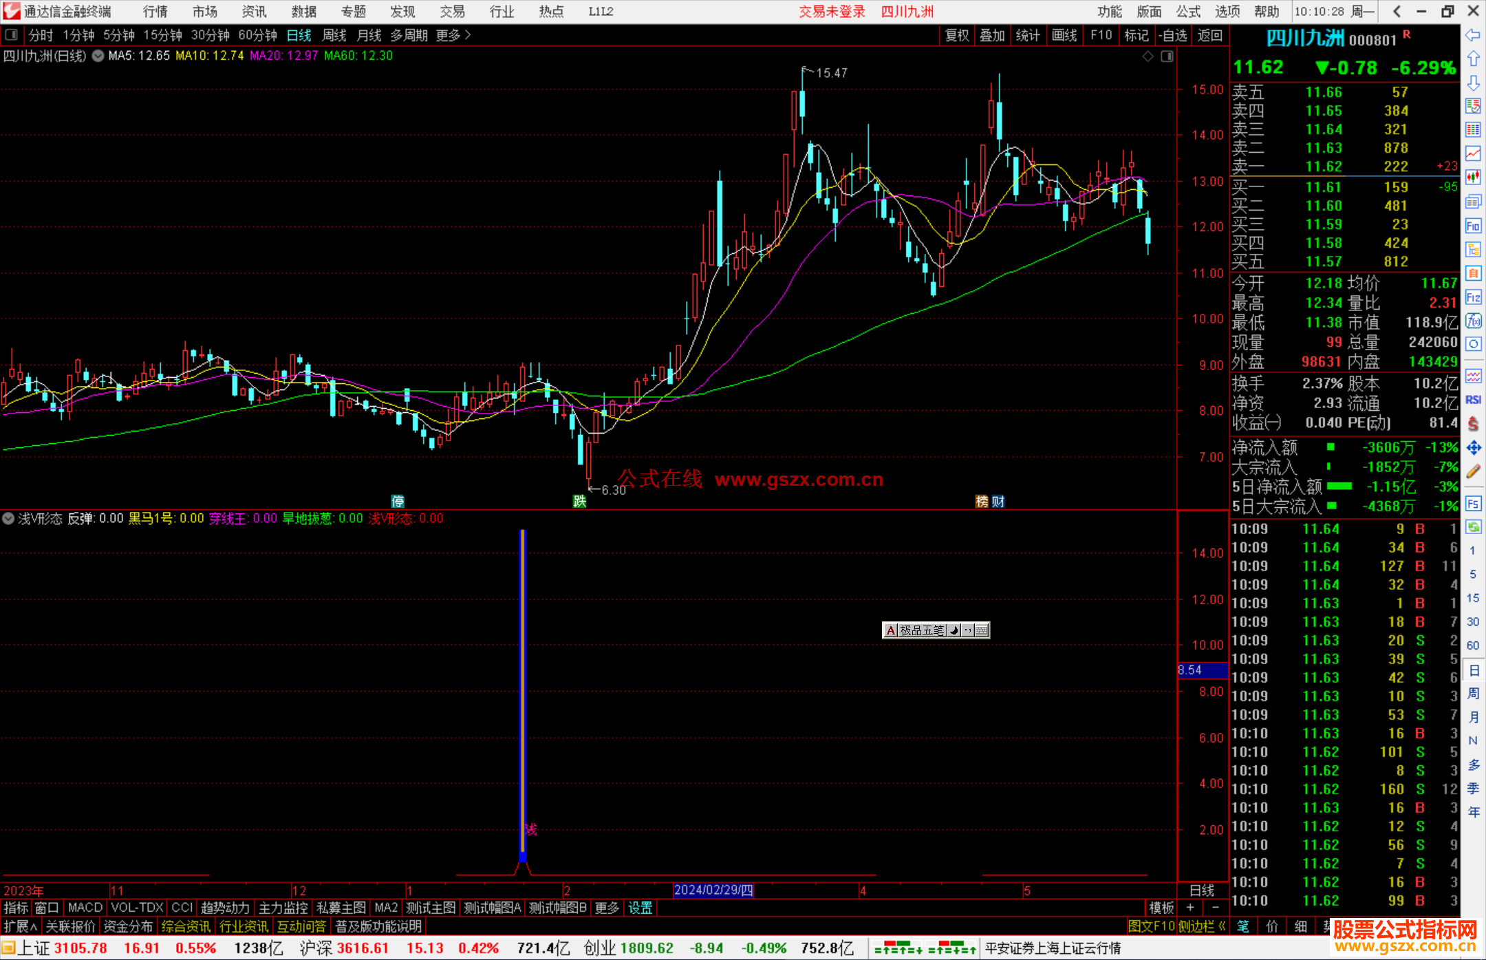1486x960 pixels.
Task: Open the 公式 menu
Action: 1188,11
